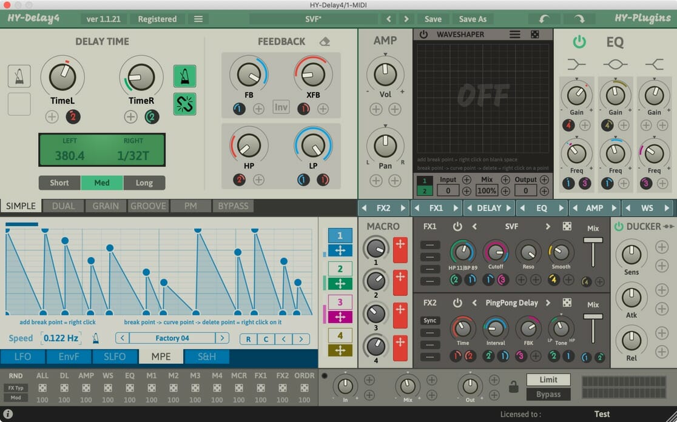The image size is (677, 422).
Task: Switch to the GROOVE delay mode tab
Action: point(148,206)
